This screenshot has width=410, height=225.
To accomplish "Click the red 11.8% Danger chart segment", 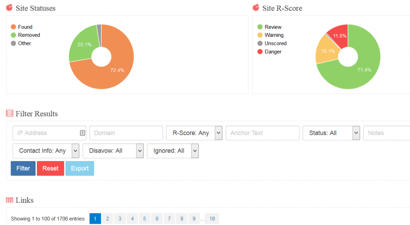I will [339, 35].
